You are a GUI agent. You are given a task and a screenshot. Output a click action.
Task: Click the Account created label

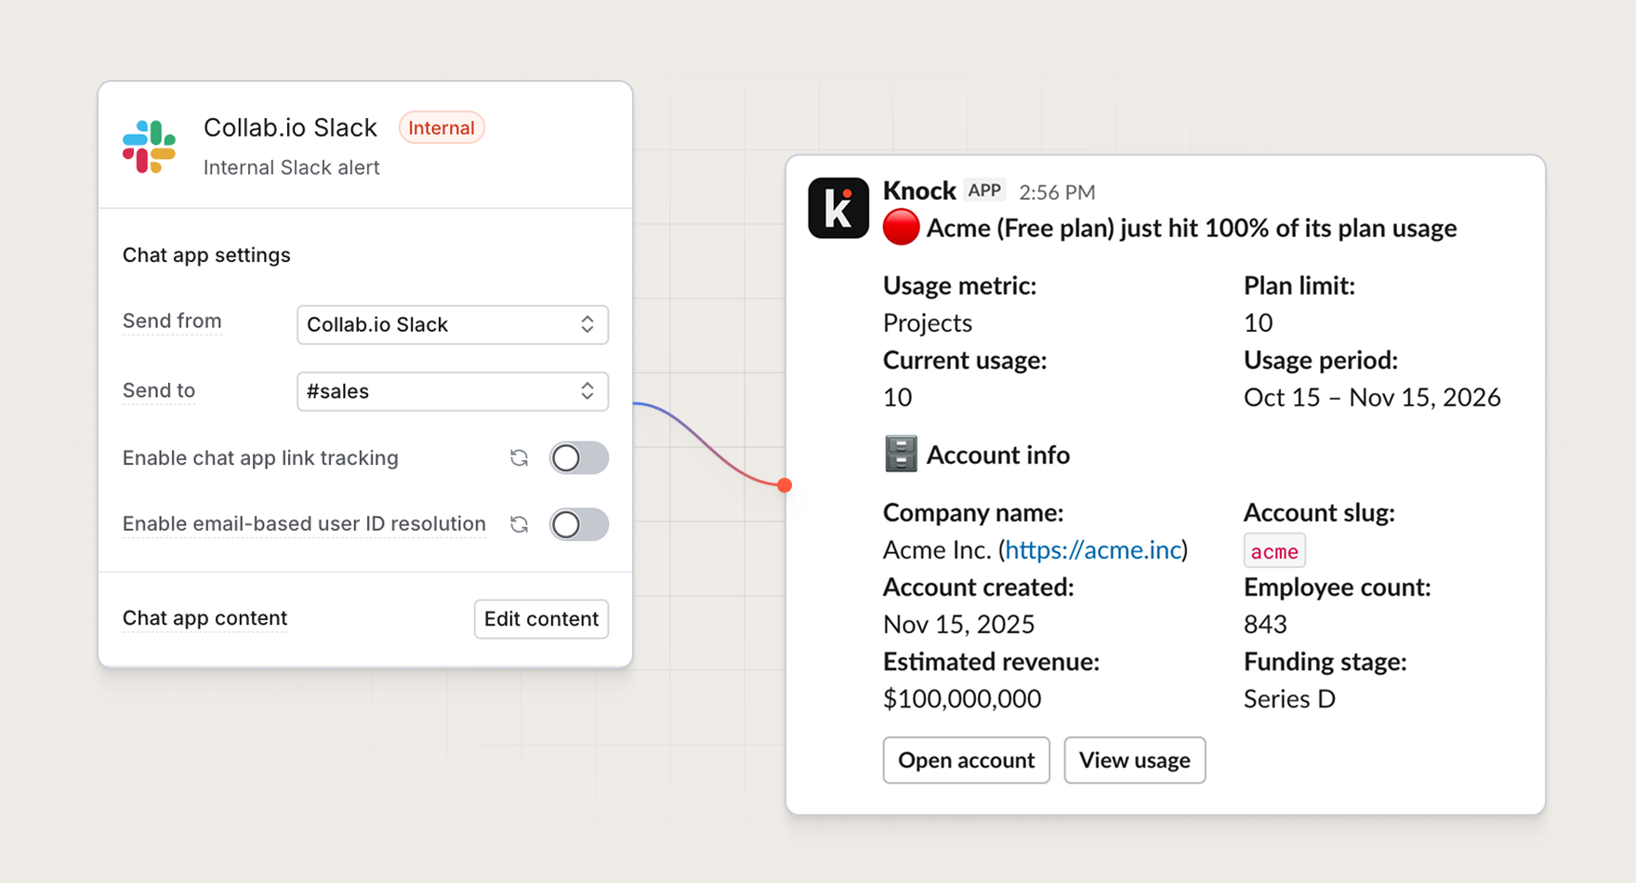(978, 587)
